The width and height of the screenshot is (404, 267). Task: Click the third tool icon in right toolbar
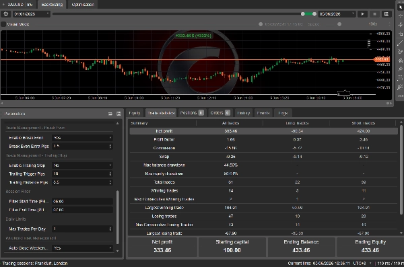[400, 25]
